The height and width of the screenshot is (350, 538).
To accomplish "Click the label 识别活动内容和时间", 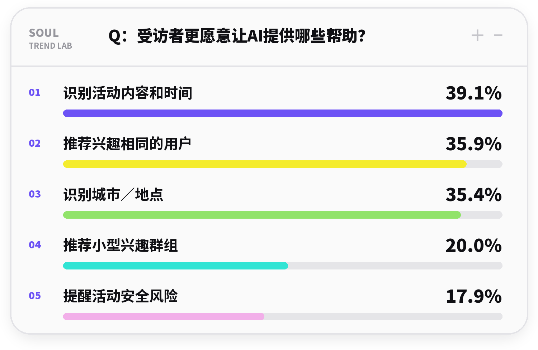I will pos(128,93).
